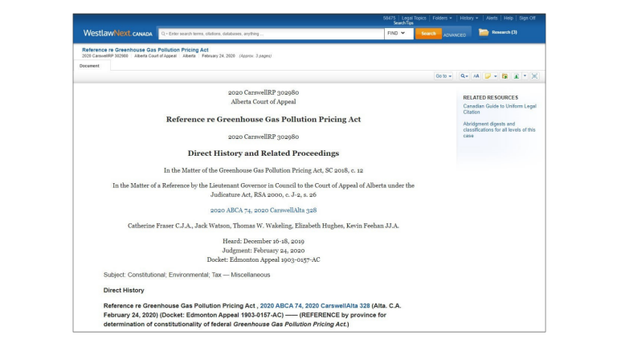Viewport: 617px width, 347px height.
Task: Open 2020 ABCA 74 link under Direct History
Action: point(315,306)
